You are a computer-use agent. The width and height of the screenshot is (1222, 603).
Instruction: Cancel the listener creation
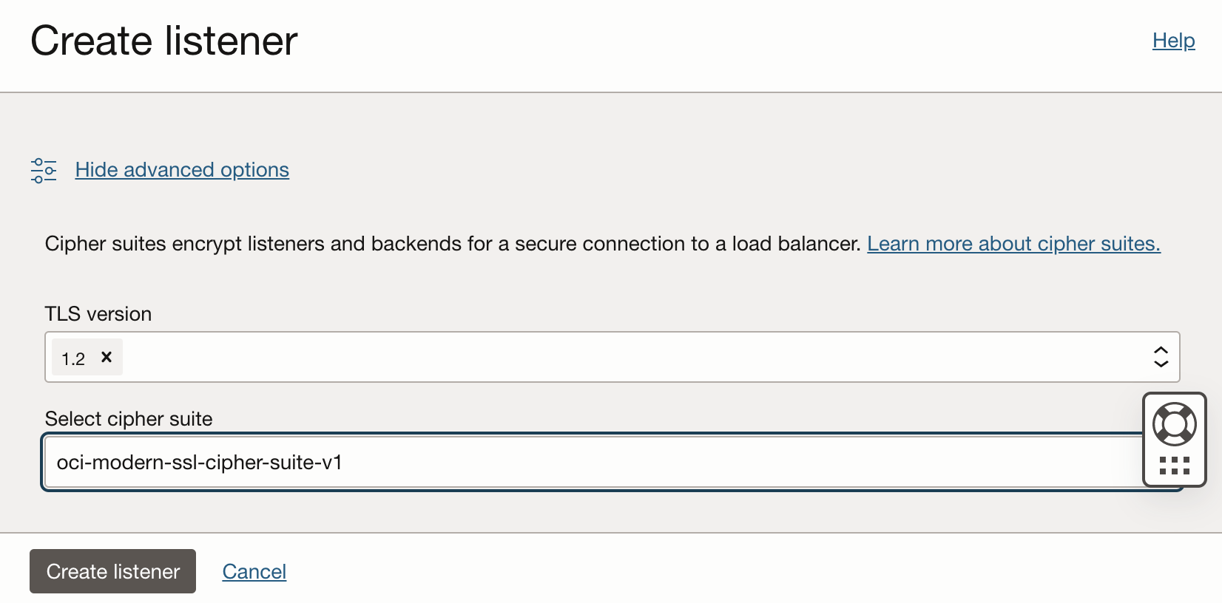(x=254, y=571)
